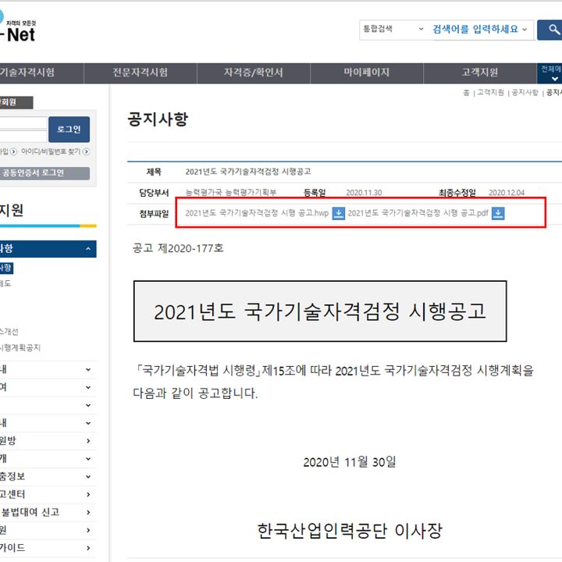
Task: Select the last modified date 2020.12.04
Action: (507, 193)
